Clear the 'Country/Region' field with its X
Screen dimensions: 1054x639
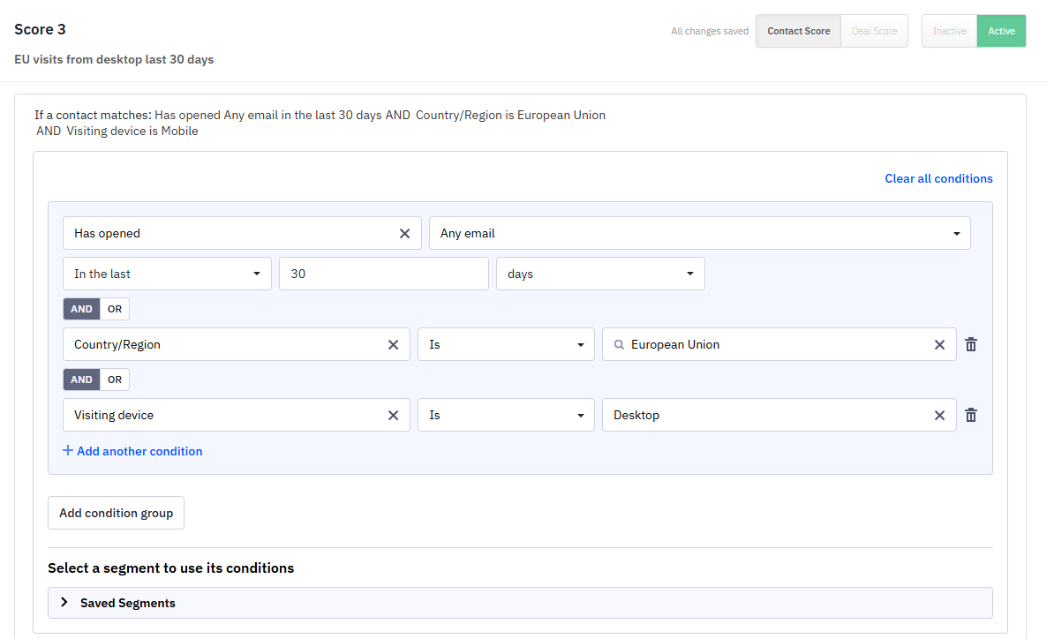pyautogui.click(x=393, y=344)
